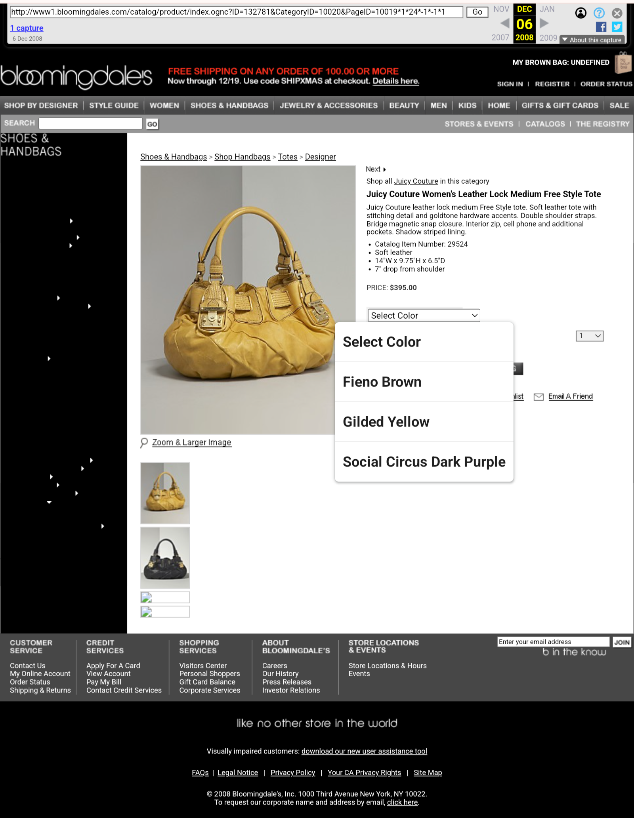The height and width of the screenshot is (818, 634).
Task: Click the Wayback URL address field
Action: [x=236, y=12]
